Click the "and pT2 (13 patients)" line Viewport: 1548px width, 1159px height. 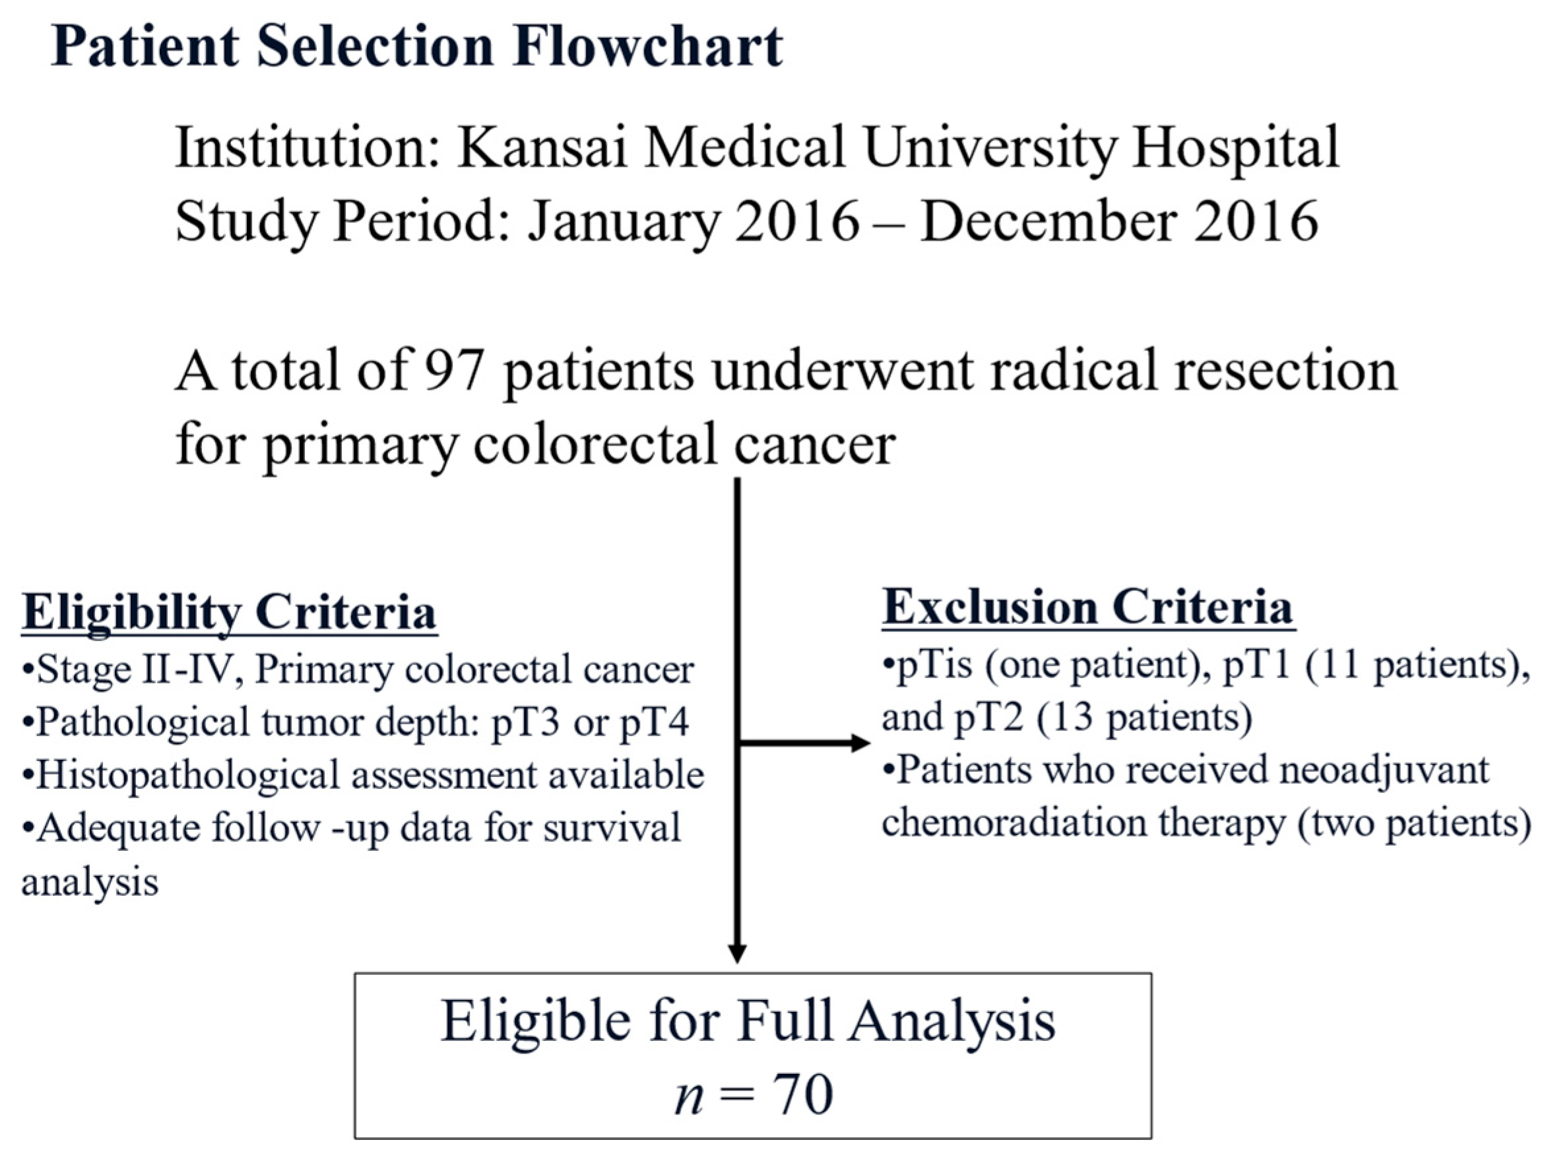1066,718
